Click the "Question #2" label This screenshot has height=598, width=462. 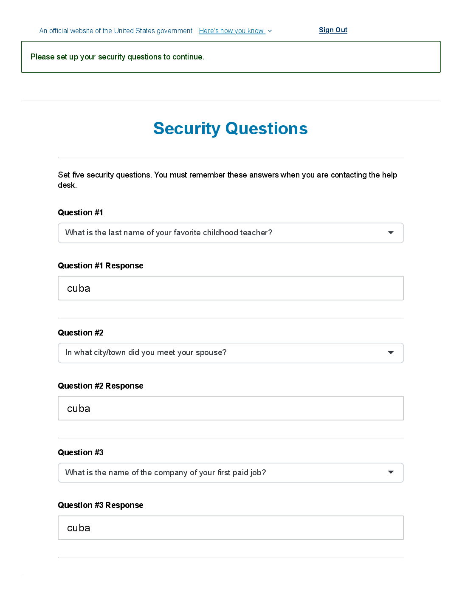(x=81, y=333)
